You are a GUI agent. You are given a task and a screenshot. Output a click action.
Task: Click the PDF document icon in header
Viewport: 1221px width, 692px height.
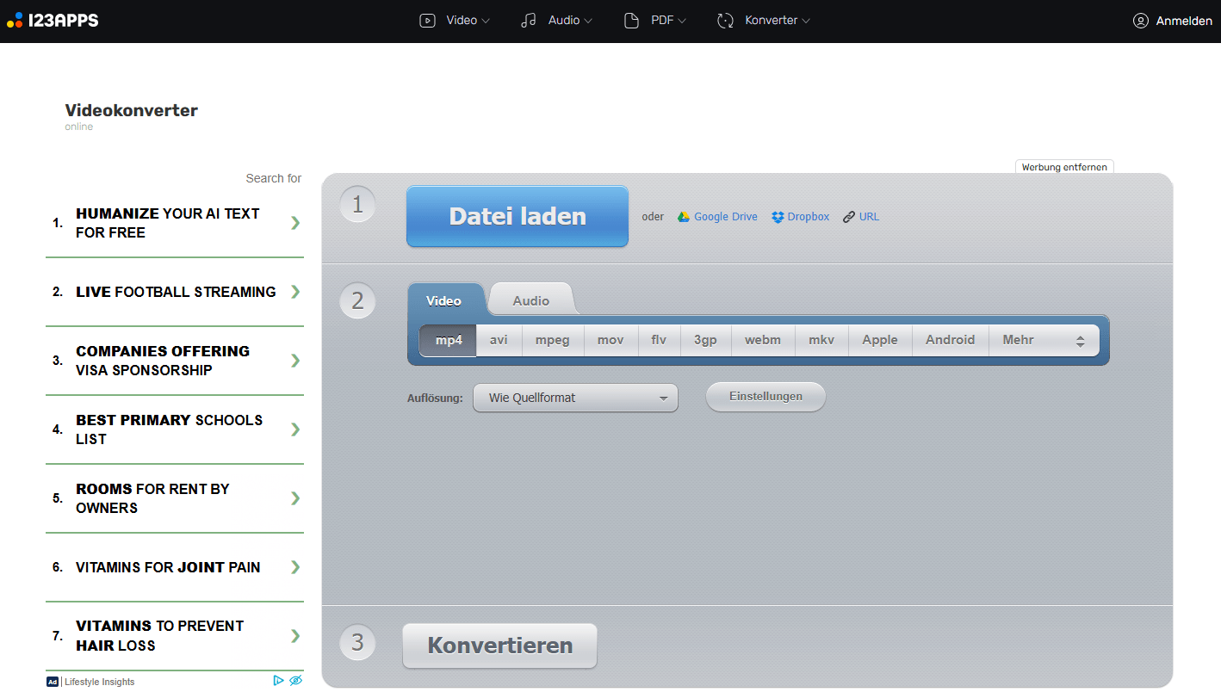tap(631, 21)
